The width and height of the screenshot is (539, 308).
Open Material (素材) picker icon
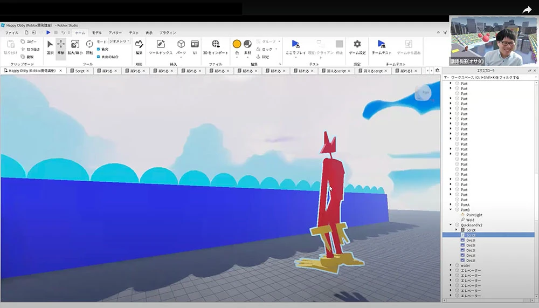pyautogui.click(x=247, y=44)
